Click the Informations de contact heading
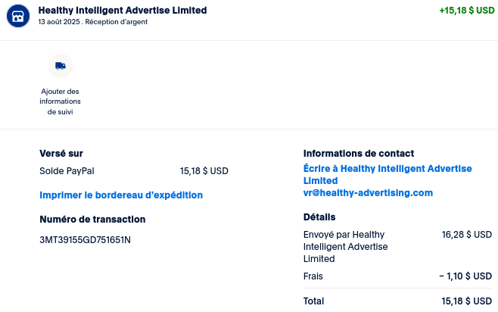Image resolution: width=498 pixels, height=312 pixels. click(x=359, y=154)
